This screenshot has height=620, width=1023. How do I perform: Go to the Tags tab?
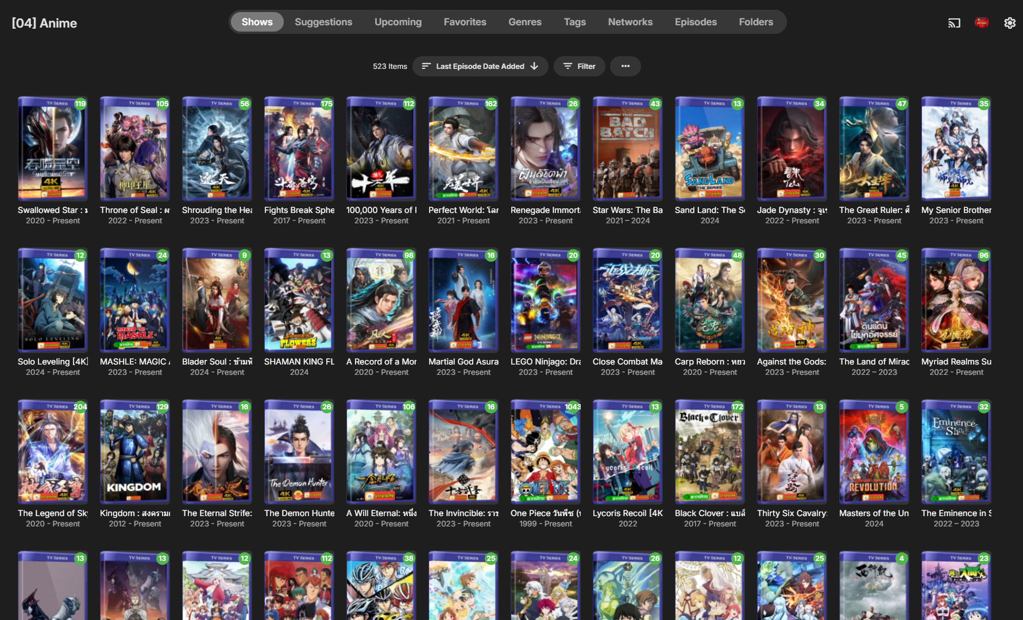(575, 22)
